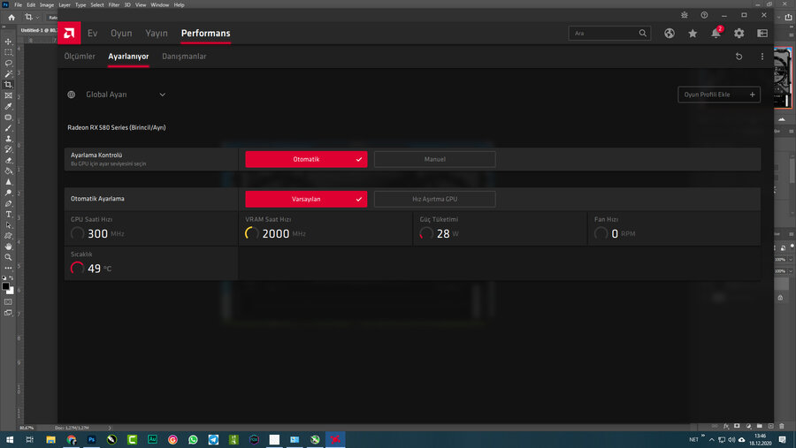Select the Eraser tool in Photoshop
The height and width of the screenshot is (448, 796).
(8, 160)
